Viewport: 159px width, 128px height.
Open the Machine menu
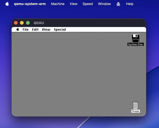click(x=58, y=4)
